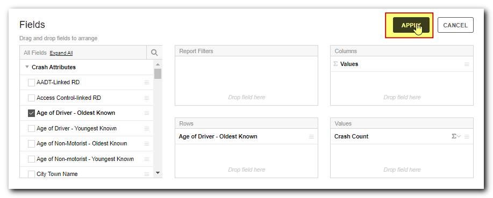This screenshot has height=198, width=493.
Task: Check Age of Non-motorist - Youngest Known field
Action: (x=31, y=159)
